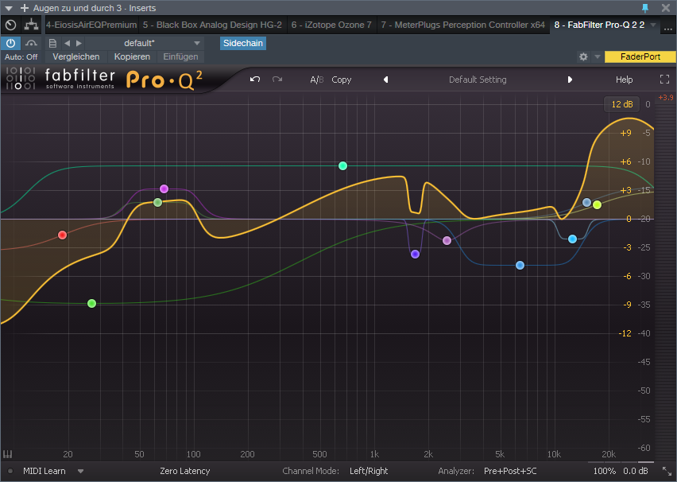677x482 pixels.
Task: Open MIDI Learn dropdown arrow
Action: 80,471
